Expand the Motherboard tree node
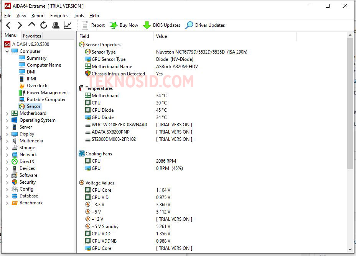The width and height of the screenshot is (356, 256). click(x=7, y=114)
